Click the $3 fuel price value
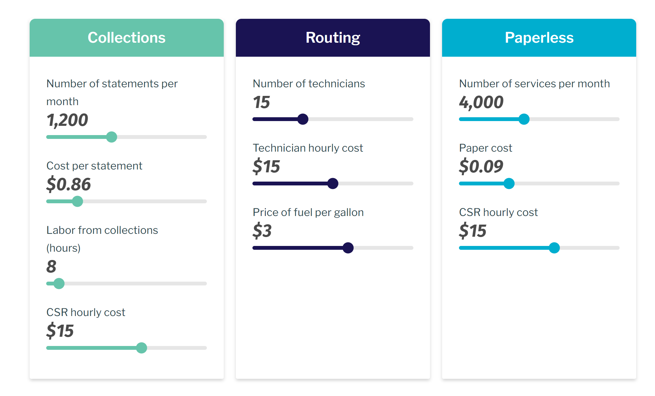655x396 pixels. coord(262,231)
